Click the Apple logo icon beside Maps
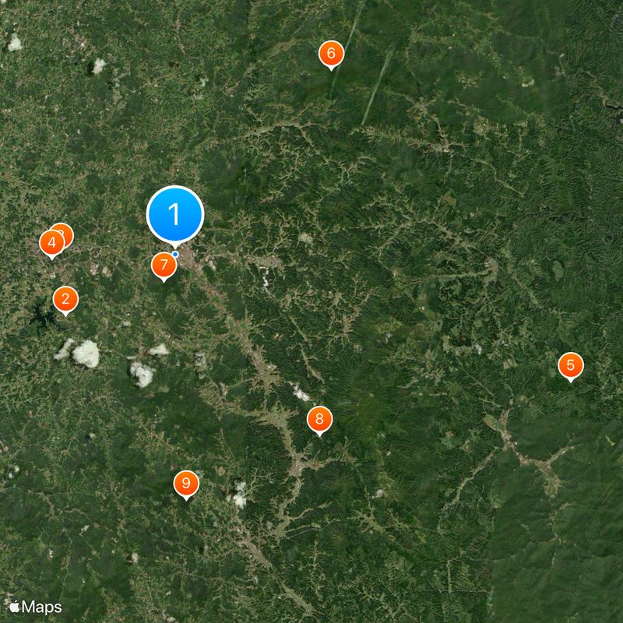 coord(15,607)
